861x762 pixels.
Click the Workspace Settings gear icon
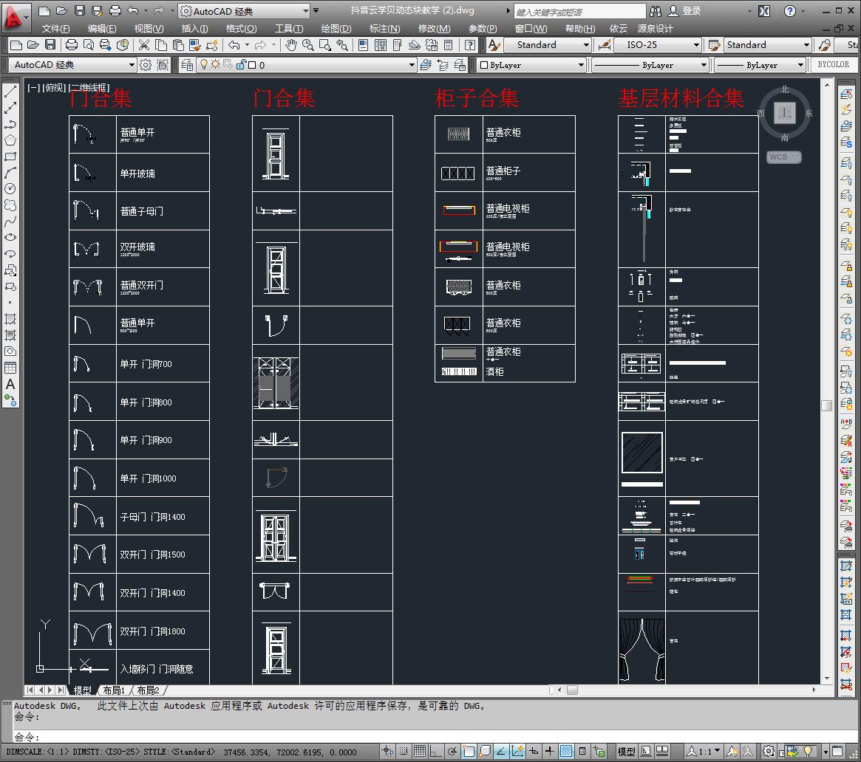[x=146, y=65]
